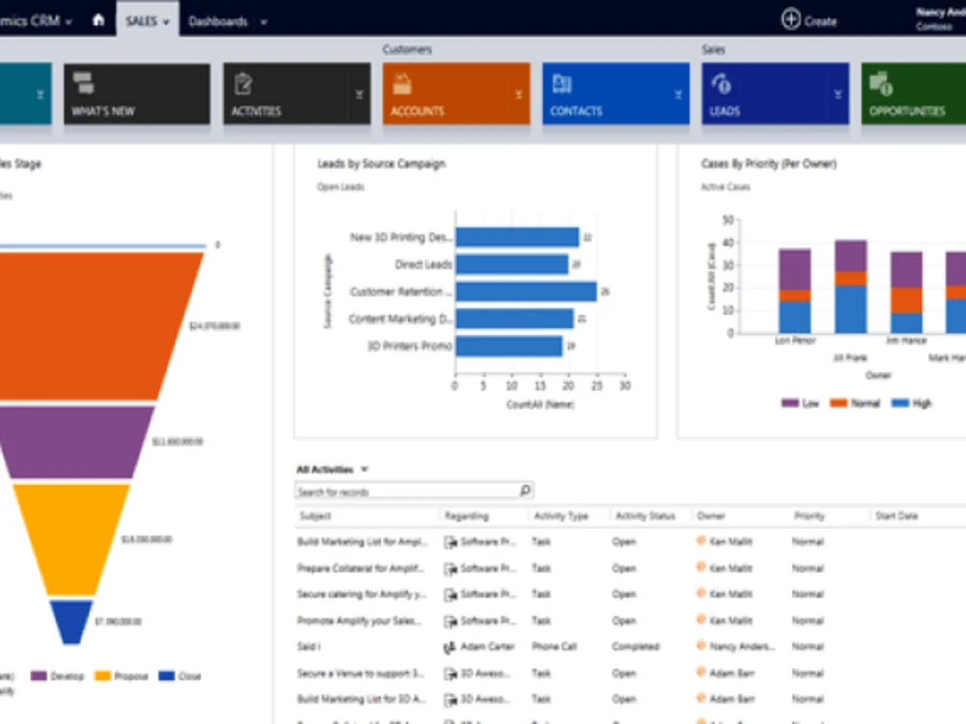Switch to the SALES tab
Image resolution: width=966 pixels, height=724 pixels.
click(143, 19)
